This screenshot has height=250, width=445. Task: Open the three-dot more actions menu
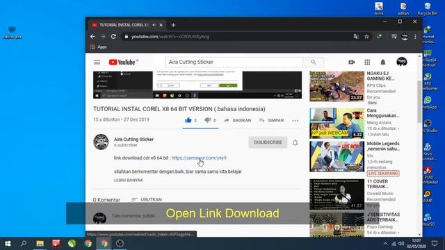coord(295,120)
